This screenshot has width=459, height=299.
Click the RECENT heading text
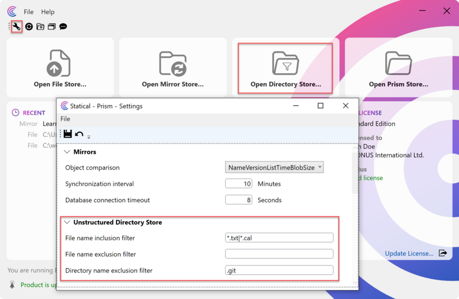click(x=34, y=113)
